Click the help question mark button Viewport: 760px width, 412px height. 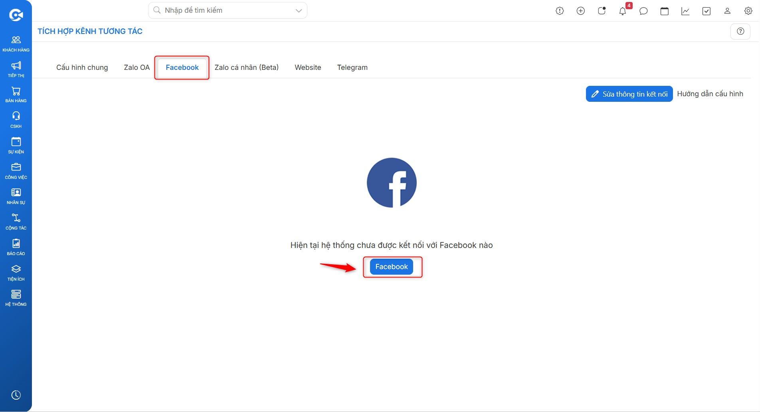(x=740, y=31)
